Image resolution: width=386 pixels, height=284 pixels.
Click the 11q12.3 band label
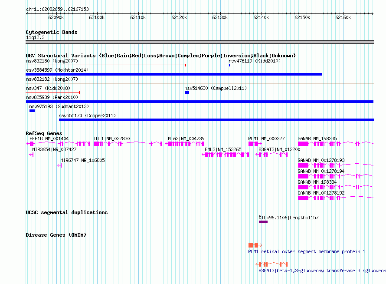[x=35, y=37]
